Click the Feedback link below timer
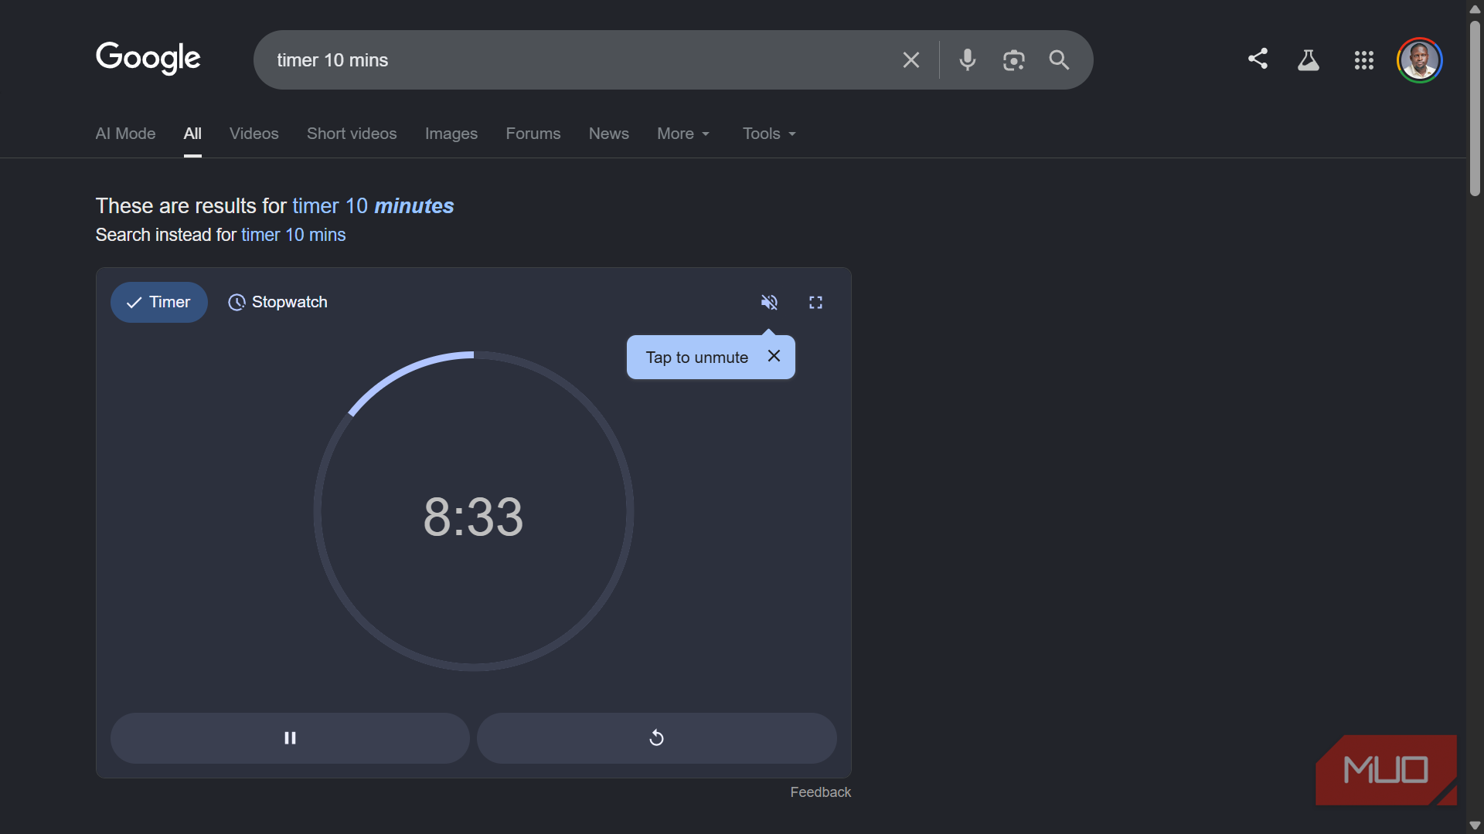1484x834 pixels. click(820, 792)
